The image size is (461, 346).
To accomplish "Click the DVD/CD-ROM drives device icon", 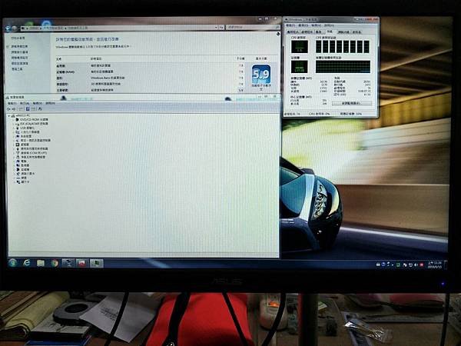I will click(18, 119).
